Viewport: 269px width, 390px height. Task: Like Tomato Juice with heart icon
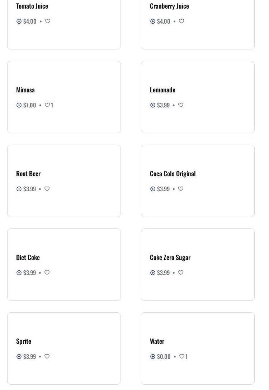48,21
